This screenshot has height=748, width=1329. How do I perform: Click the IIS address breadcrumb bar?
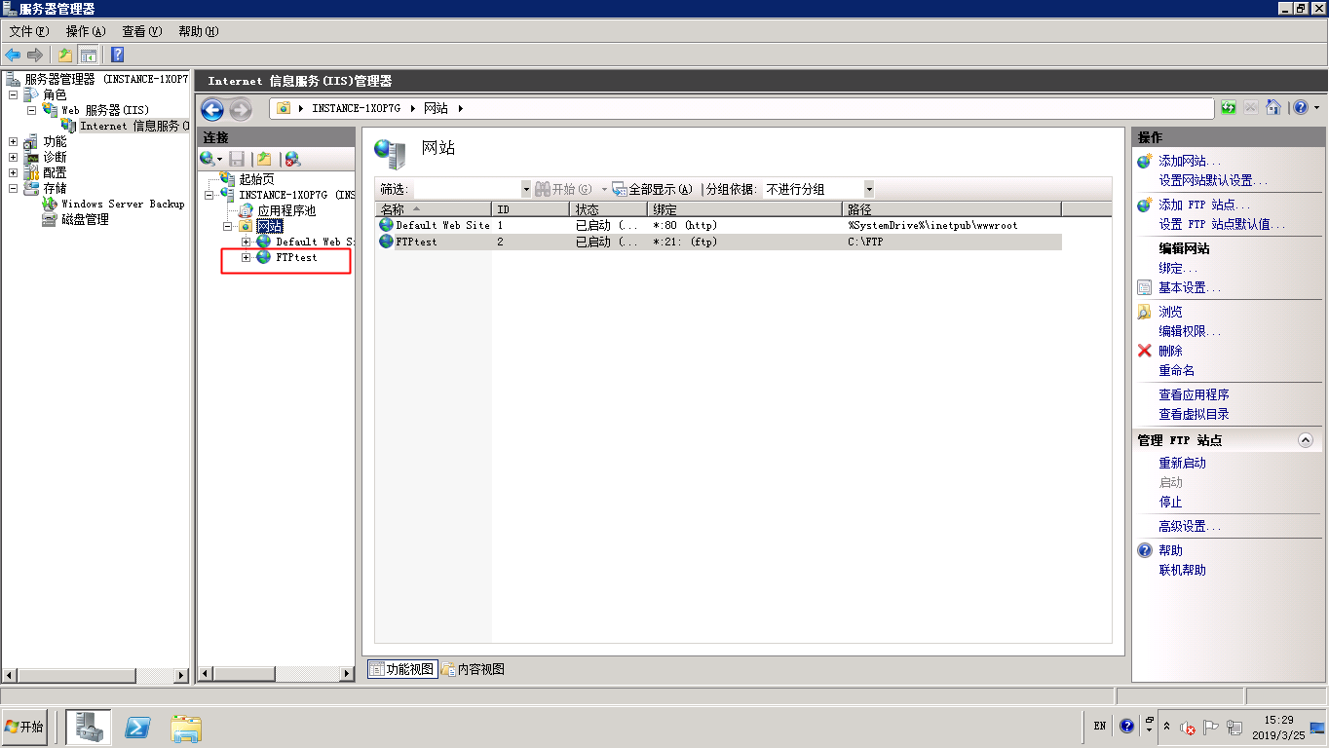coord(741,108)
